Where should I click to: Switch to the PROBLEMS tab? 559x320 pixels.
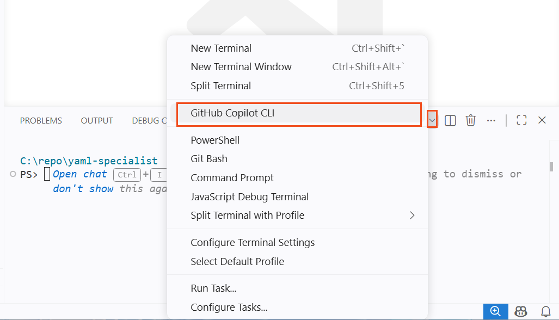(x=41, y=120)
